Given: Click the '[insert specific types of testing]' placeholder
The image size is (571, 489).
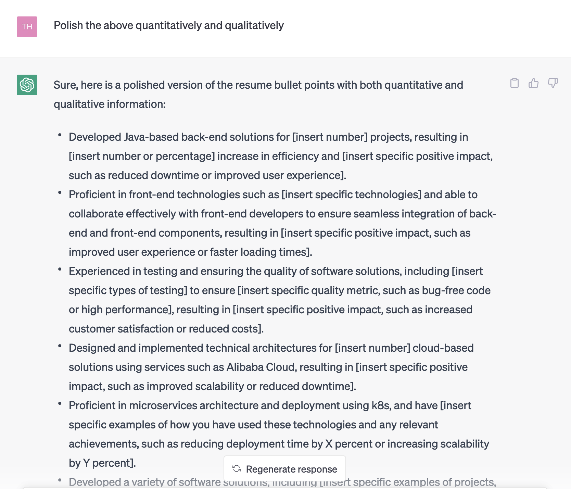Looking at the screenshot, I should pyautogui.click(x=128, y=290).
